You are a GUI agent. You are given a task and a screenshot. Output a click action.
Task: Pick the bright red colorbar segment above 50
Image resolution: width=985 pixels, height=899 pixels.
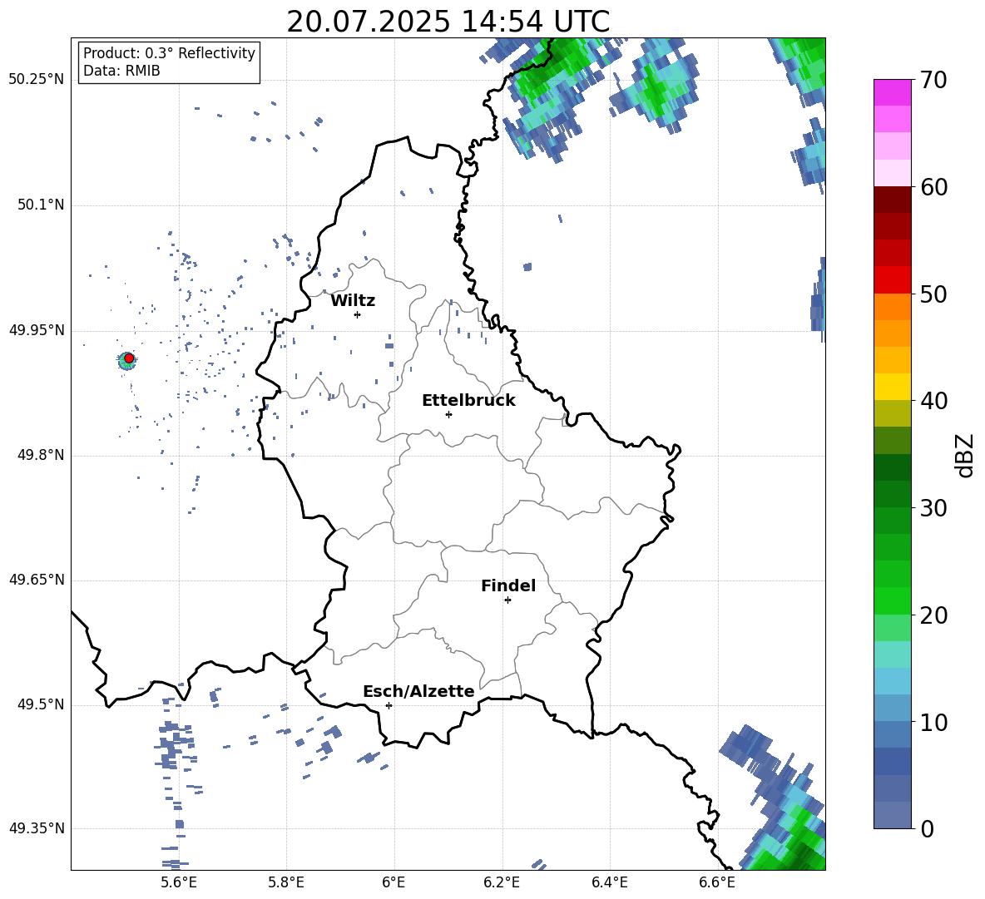click(892, 279)
